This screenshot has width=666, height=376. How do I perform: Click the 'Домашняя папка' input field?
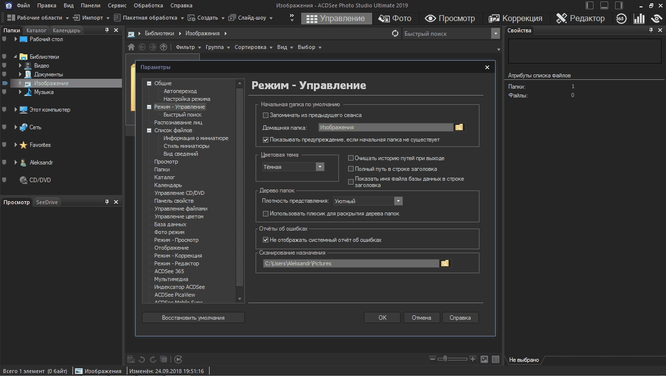pos(386,127)
